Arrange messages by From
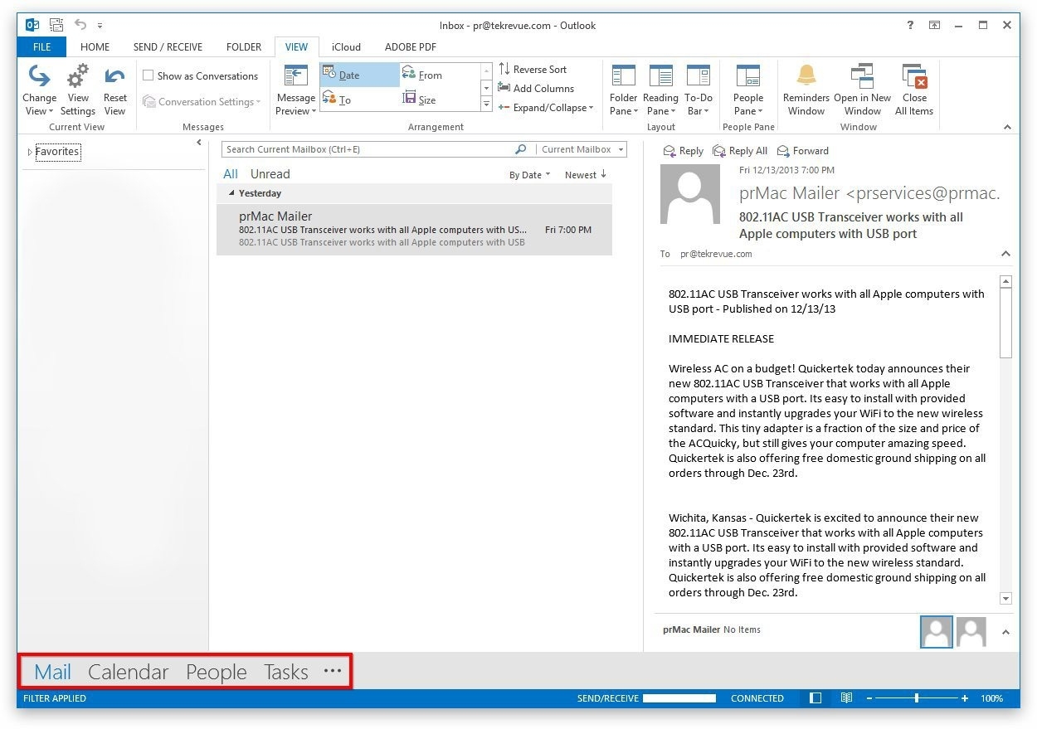This screenshot has width=1037, height=729. [440, 75]
